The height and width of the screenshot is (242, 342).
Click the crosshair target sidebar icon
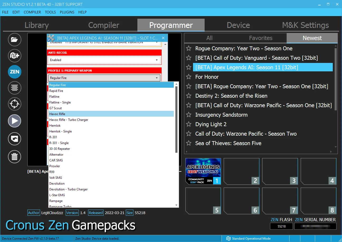(x=15, y=104)
